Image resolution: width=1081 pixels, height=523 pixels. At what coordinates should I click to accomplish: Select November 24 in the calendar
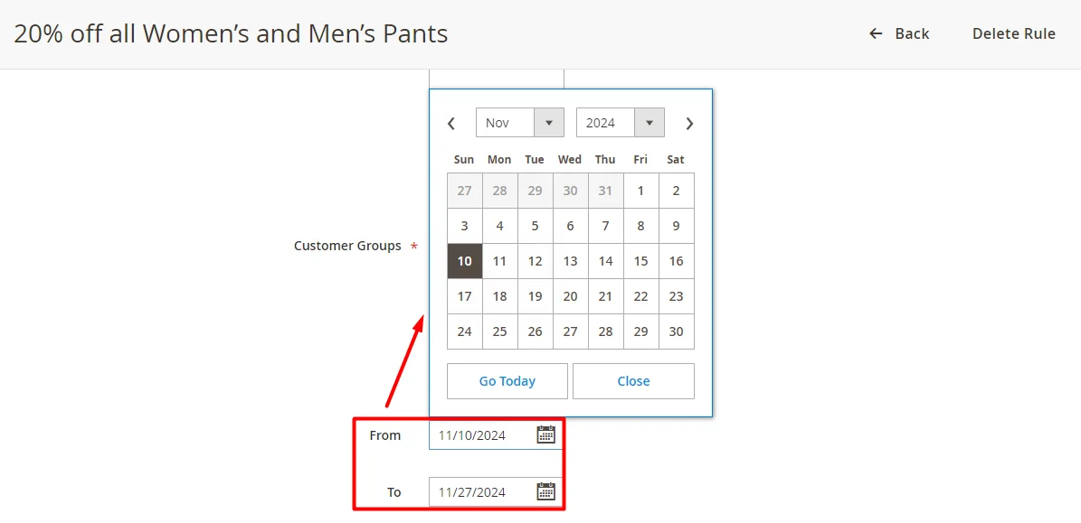point(464,332)
